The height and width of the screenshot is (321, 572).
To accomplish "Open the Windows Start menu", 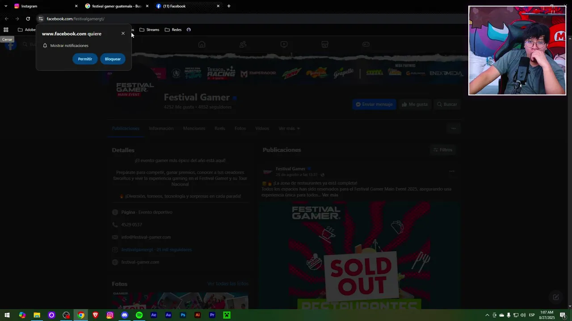I will (7, 315).
